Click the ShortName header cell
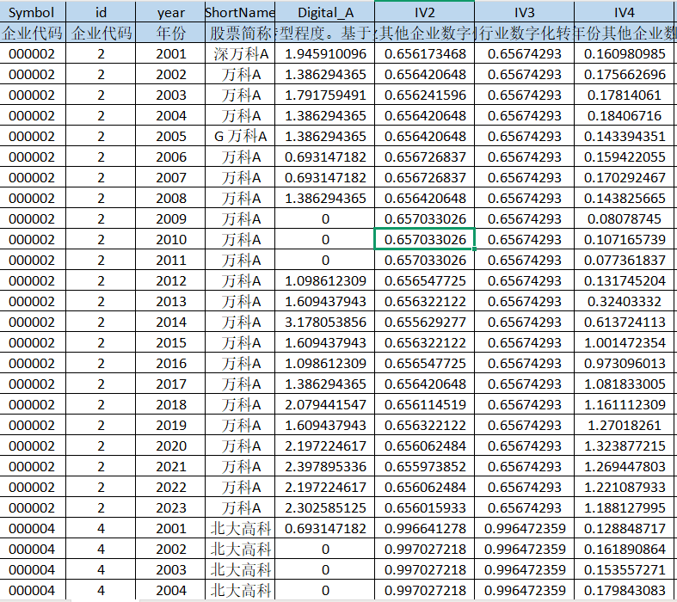This screenshot has height=602, width=677. click(x=240, y=13)
